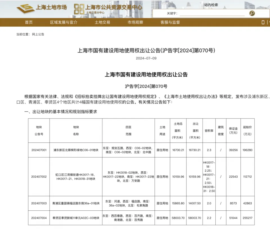Select the 首页 menu item
The height and width of the screenshot is (229, 270).
click(29, 22)
